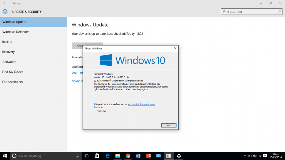Open Task View on the taskbar

87,156
